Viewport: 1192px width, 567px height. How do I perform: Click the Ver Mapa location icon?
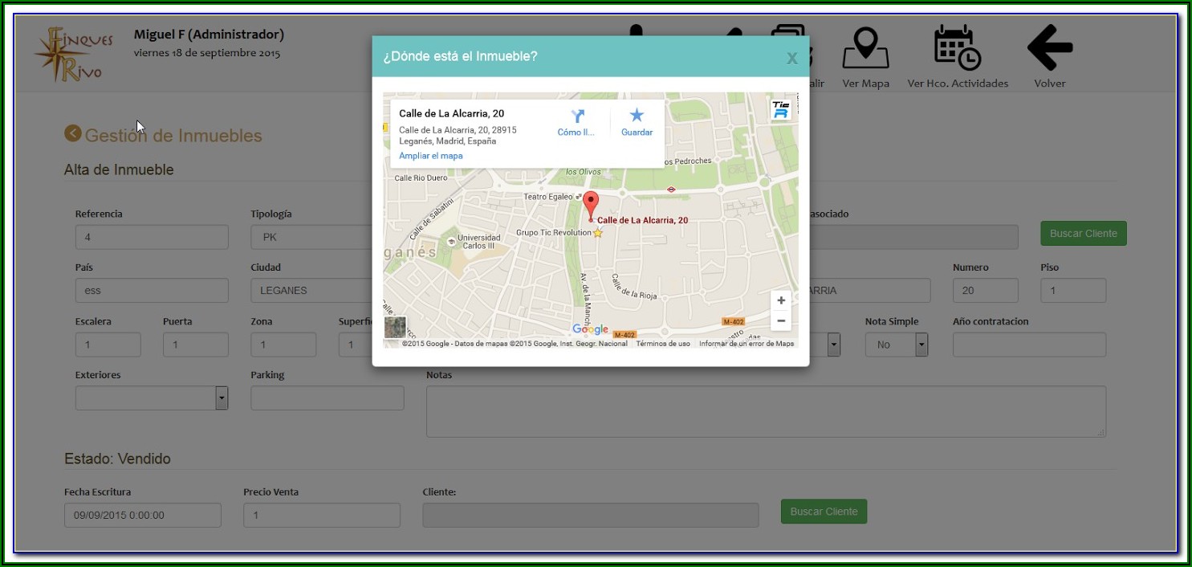click(x=865, y=48)
